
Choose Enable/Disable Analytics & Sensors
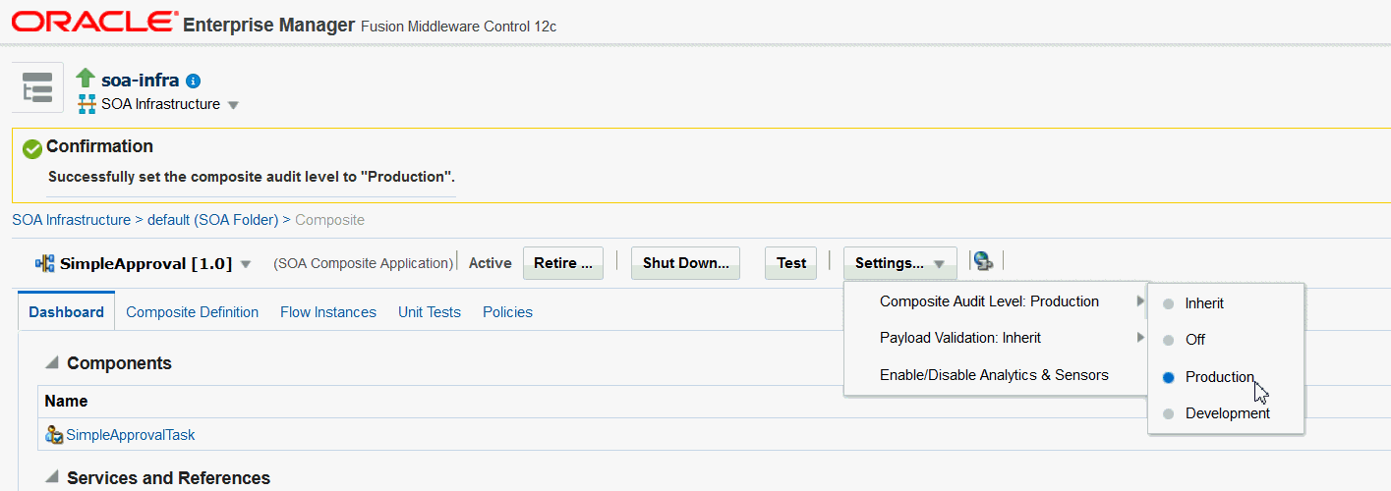(994, 375)
